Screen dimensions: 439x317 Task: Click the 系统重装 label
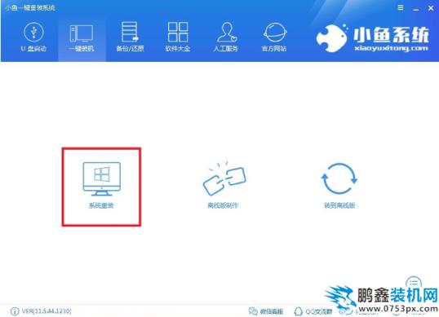tap(101, 205)
